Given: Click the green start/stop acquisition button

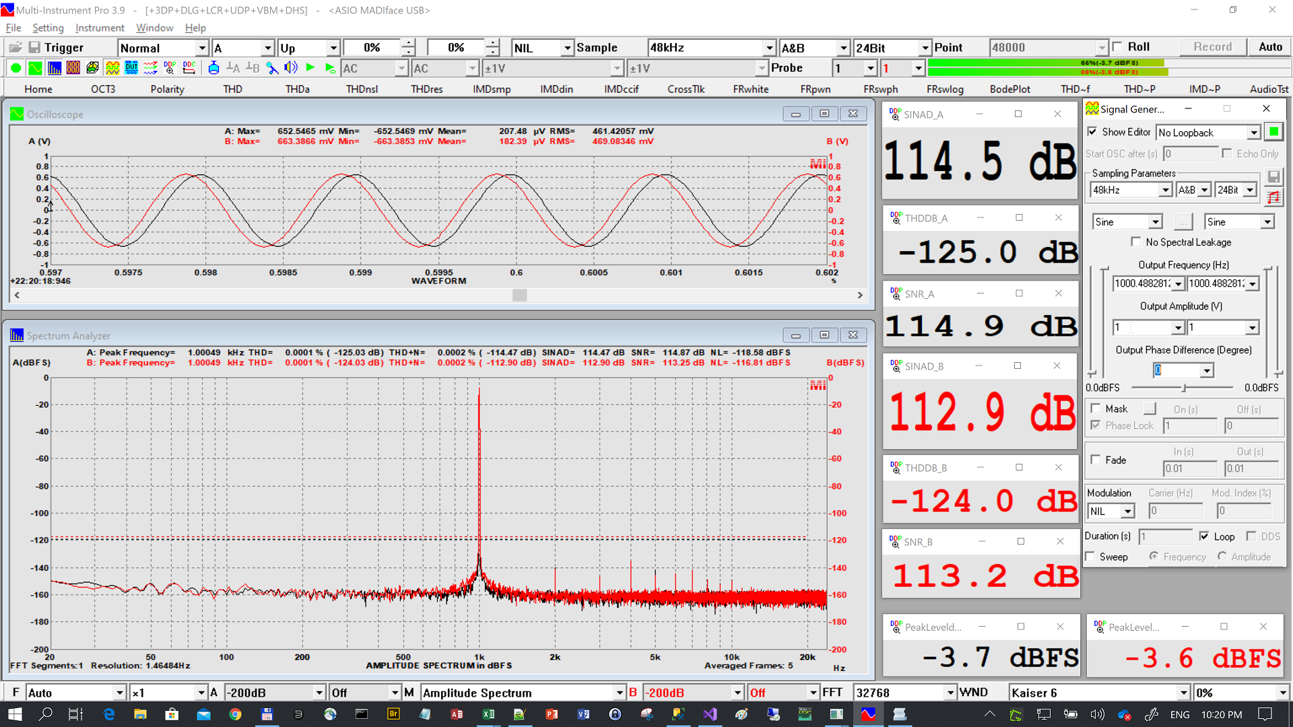Looking at the screenshot, I should click(x=15, y=68).
